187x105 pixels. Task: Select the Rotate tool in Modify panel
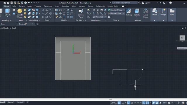(64, 13)
